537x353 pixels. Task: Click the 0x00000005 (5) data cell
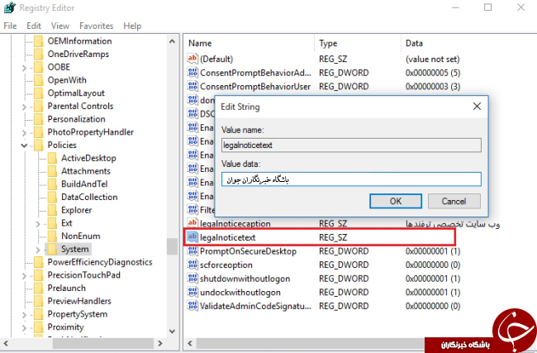(x=433, y=73)
